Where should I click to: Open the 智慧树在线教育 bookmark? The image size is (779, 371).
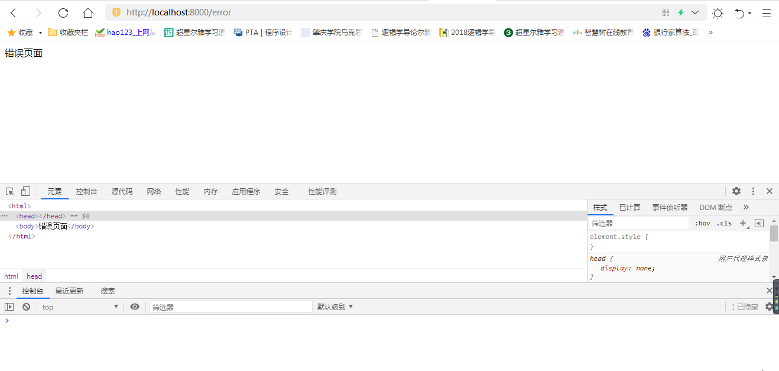pos(603,33)
